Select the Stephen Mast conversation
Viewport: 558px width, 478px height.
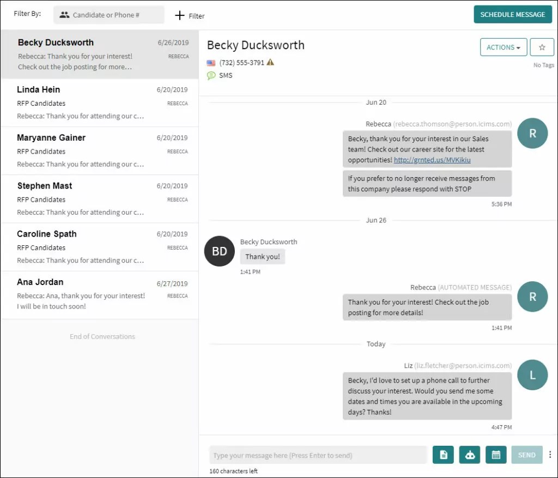(99, 198)
